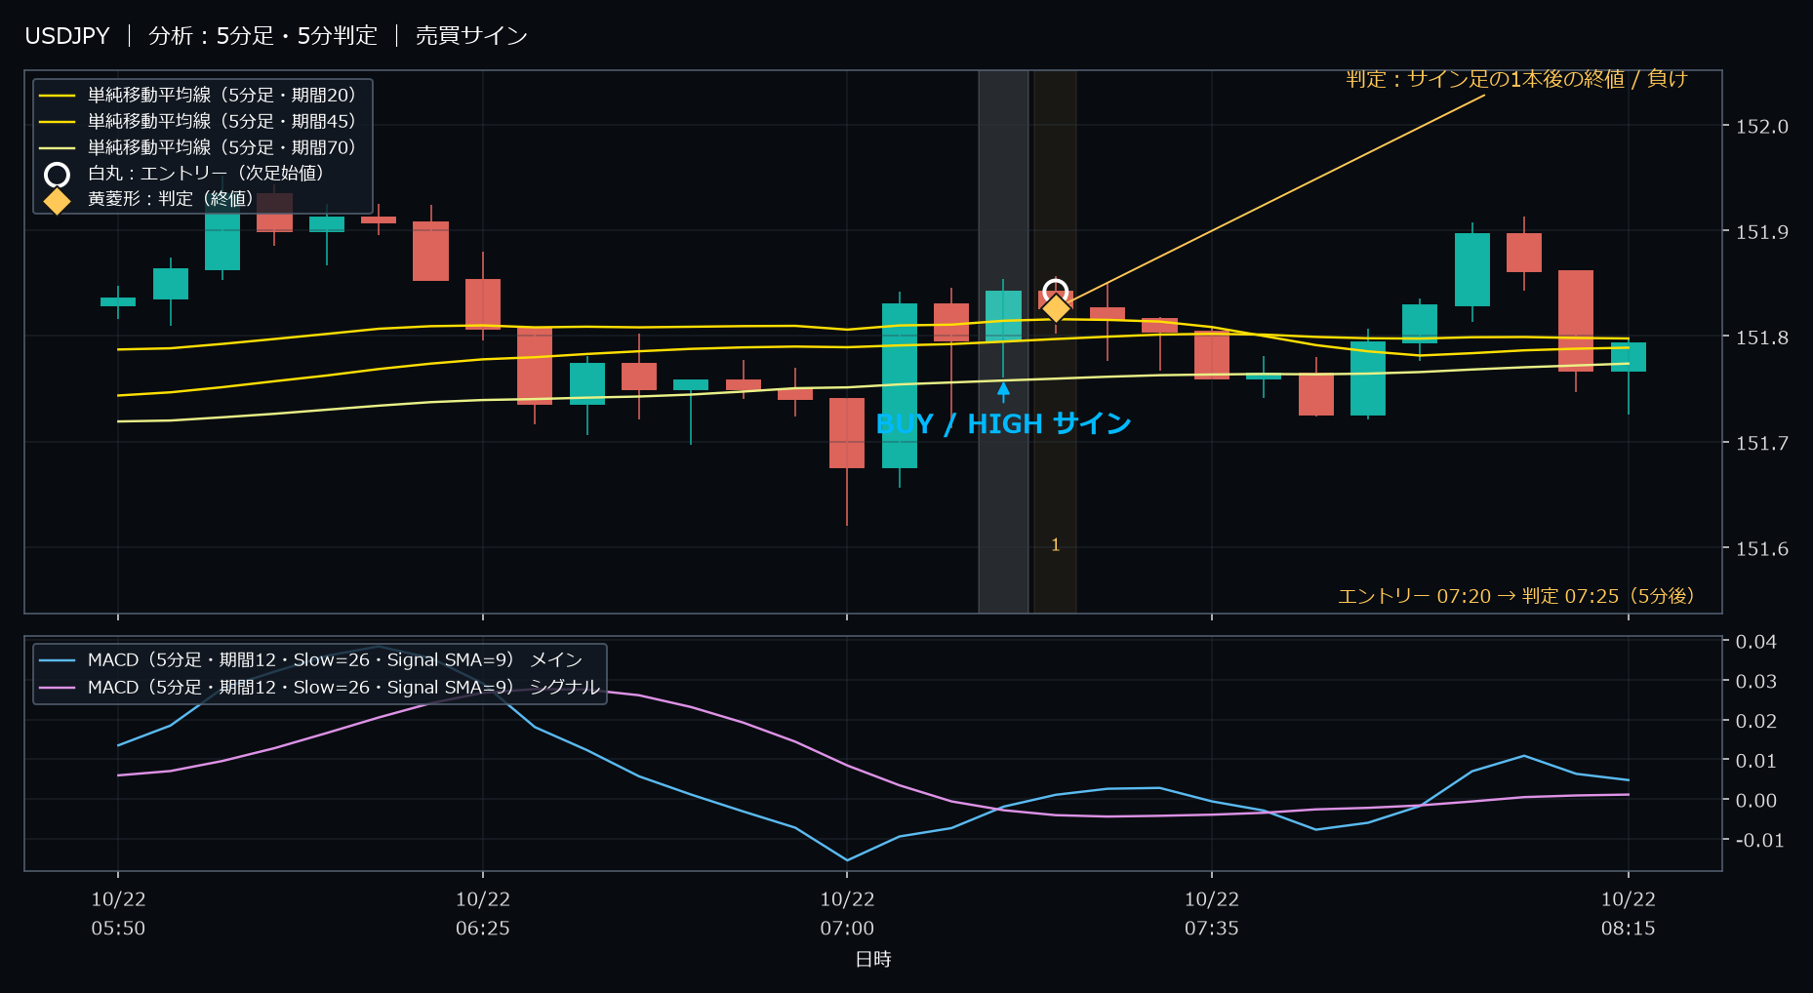Image resolution: width=1813 pixels, height=993 pixels.
Task: Click the MACD シグナル legend label
Action: (343, 688)
